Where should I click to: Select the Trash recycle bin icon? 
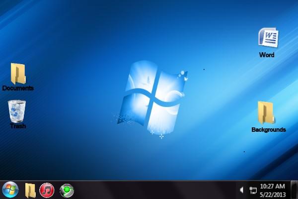point(17,110)
